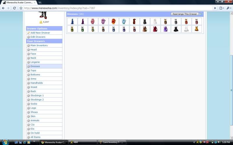Launch Internet Explorer from quick launch
Image resolution: width=233 pixels, height=145 pixels.
tap(24, 142)
